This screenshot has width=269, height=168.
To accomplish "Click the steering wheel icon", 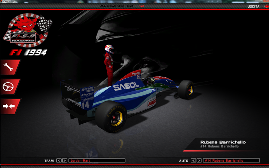I will click(9, 87).
